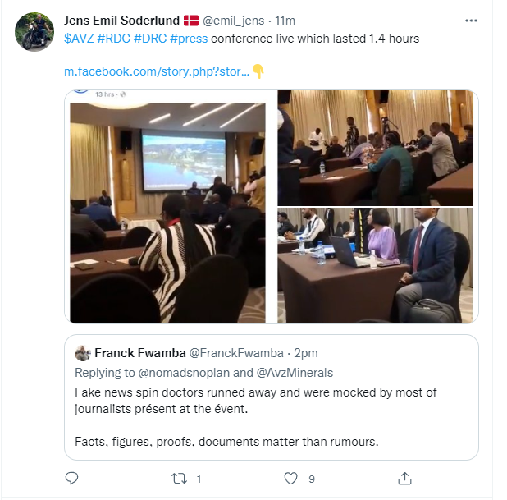
Task: Open the three-dot more options menu
Action: (x=471, y=21)
